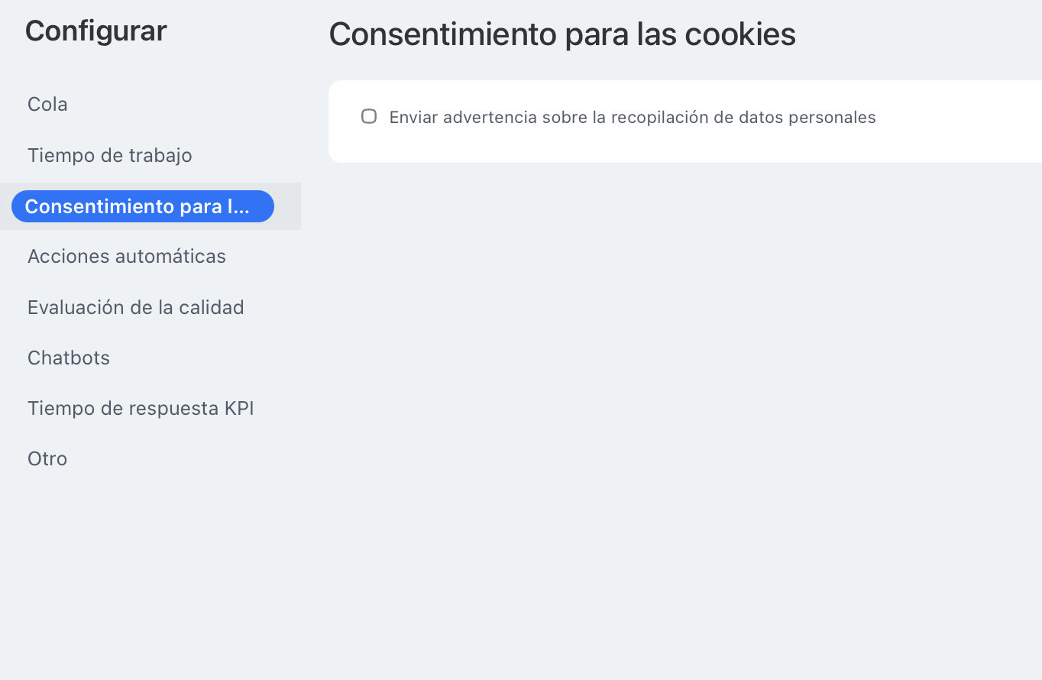Click the last sidebar entry, Otro
This screenshot has width=1042, height=680.
pyautogui.click(x=47, y=458)
